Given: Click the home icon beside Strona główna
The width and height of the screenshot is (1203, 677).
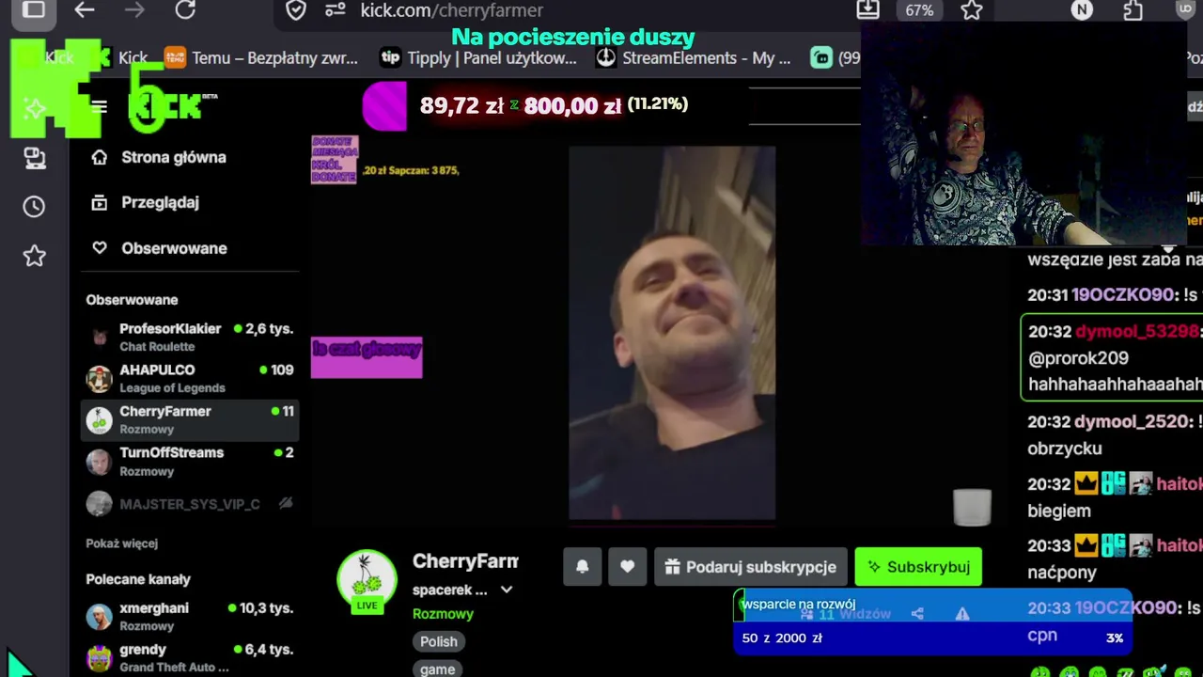Looking at the screenshot, I should pyautogui.click(x=100, y=157).
